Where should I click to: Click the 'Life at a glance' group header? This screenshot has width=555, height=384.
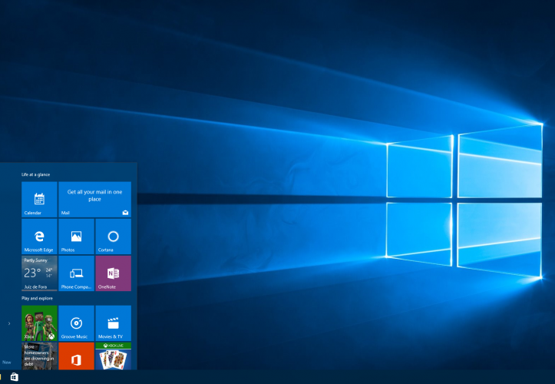tap(36, 175)
